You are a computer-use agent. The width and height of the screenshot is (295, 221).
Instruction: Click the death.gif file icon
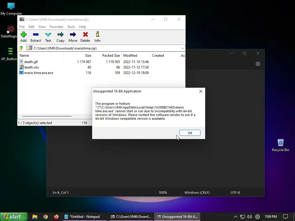pyautogui.click(x=21, y=62)
